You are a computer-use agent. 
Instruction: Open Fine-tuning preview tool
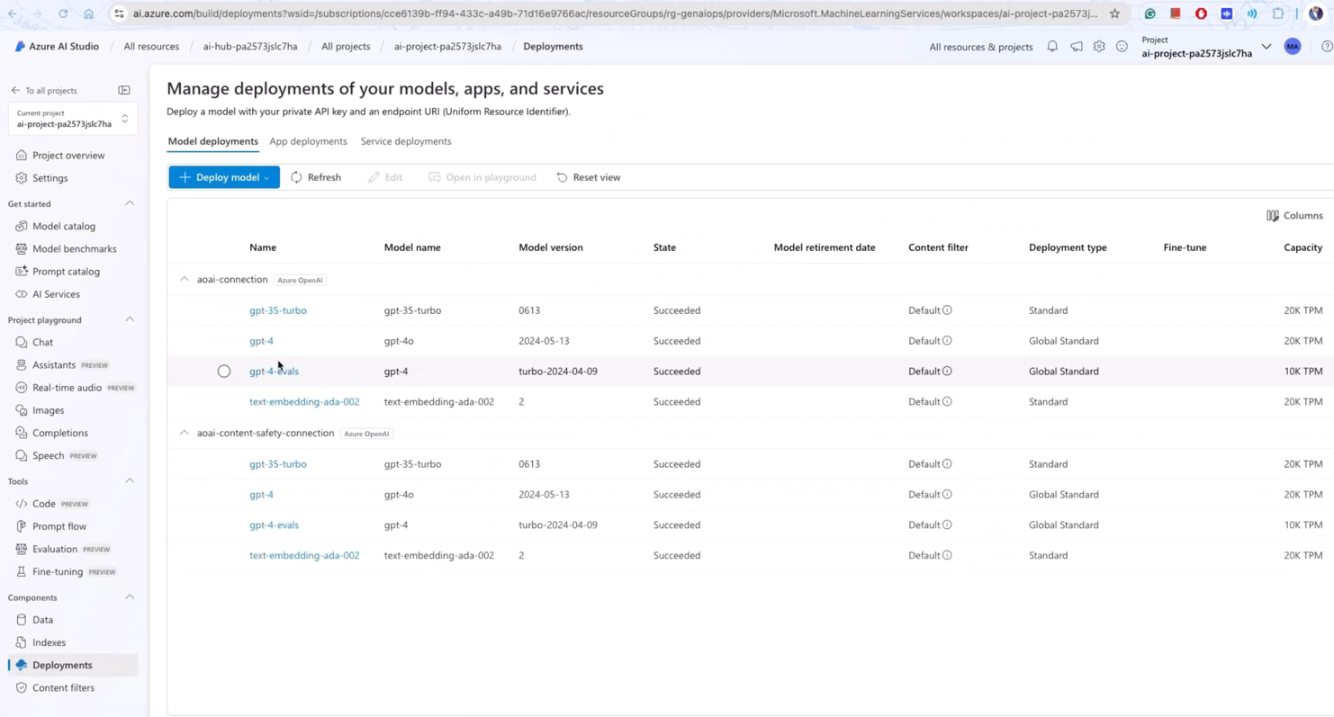tap(58, 571)
